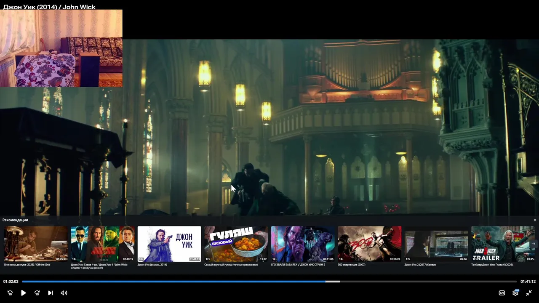Turn on subtitles with the captions icon
Screen dimensions: 539x303
tap(502, 293)
